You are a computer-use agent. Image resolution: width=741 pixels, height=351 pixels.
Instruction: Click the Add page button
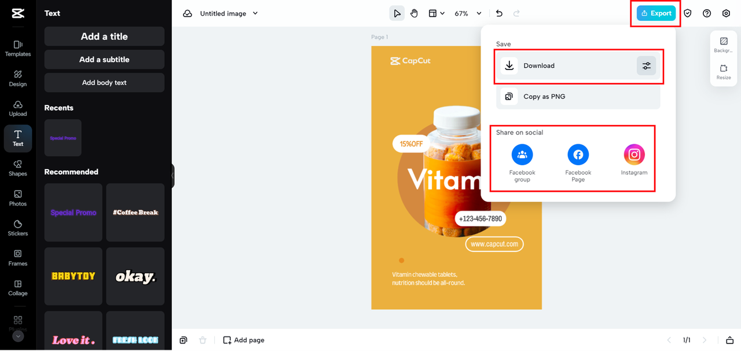click(244, 340)
